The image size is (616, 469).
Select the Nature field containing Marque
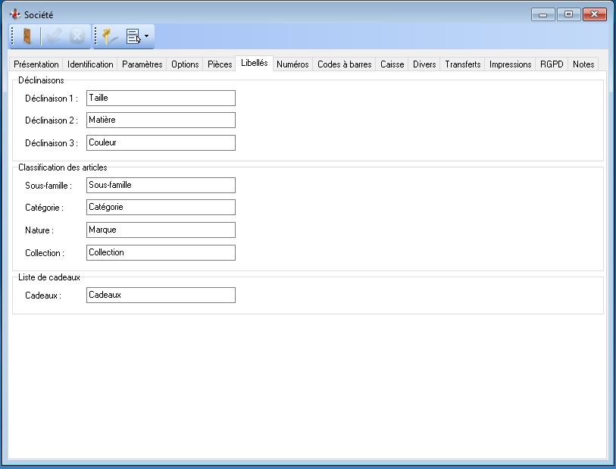pos(161,230)
